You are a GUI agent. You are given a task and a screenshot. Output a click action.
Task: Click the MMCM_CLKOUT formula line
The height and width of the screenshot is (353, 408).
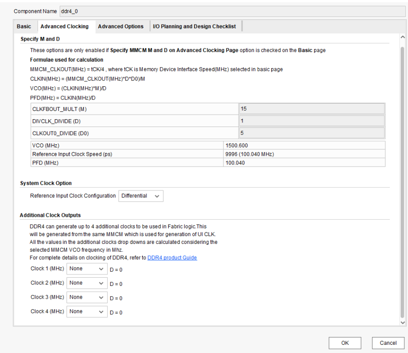click(x=156, y=69)
